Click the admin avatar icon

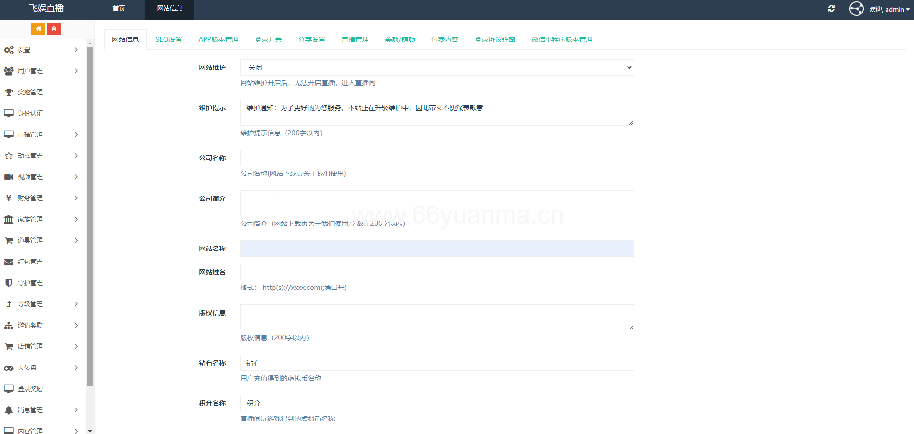[857, 9]
